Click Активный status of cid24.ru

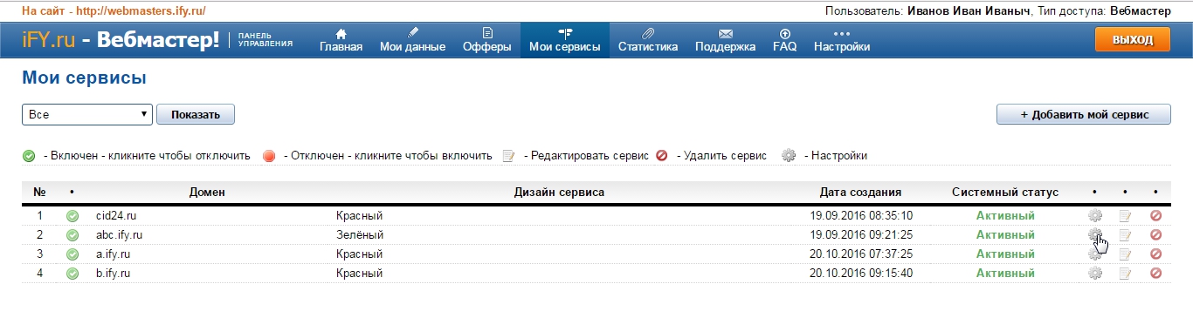point(1005,215)
